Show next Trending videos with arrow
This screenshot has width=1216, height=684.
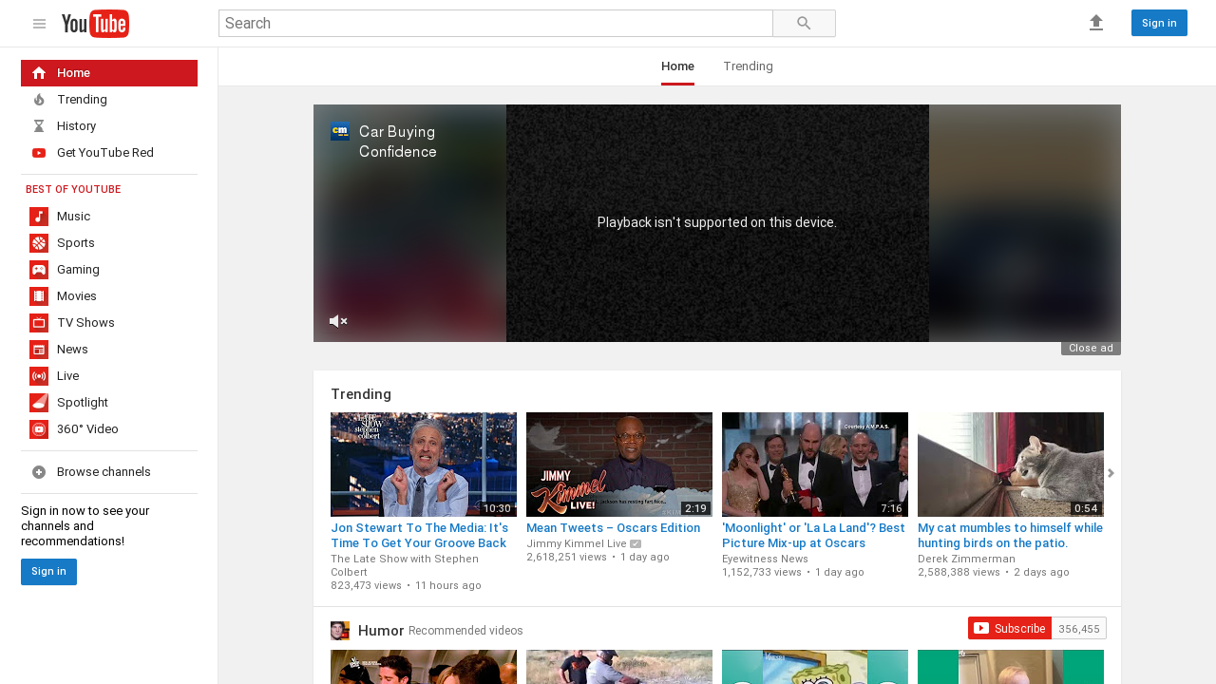pos(1111,473)
